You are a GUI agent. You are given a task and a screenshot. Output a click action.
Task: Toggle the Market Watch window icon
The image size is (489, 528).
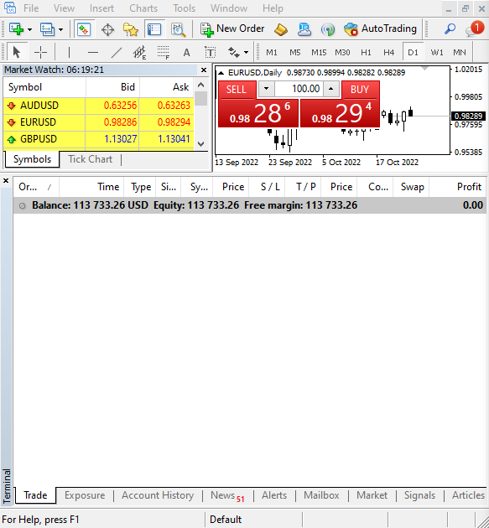pos(84,29)
